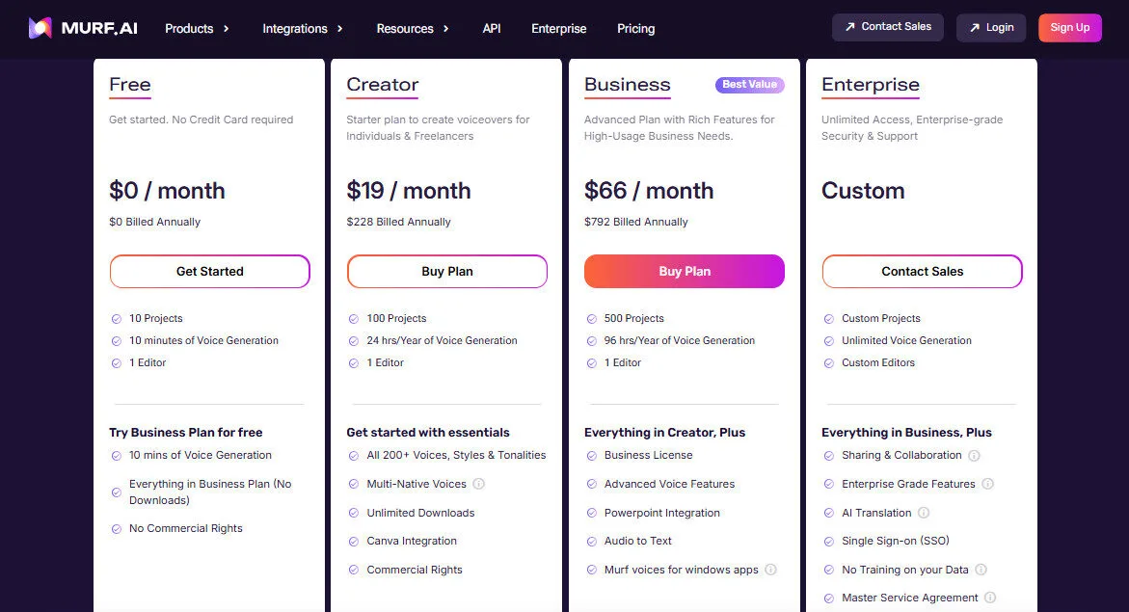Open the AI Translation info icon
The image size is (1129, 612).
(x=924, y=513)
